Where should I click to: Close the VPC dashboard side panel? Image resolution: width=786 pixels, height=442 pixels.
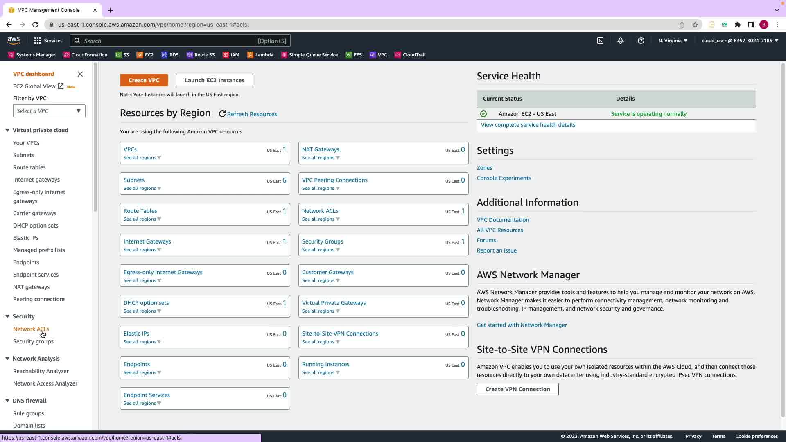click(x=80, y=74)
